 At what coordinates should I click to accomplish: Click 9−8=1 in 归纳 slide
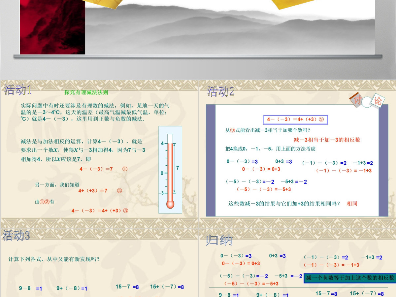point(229,295)
